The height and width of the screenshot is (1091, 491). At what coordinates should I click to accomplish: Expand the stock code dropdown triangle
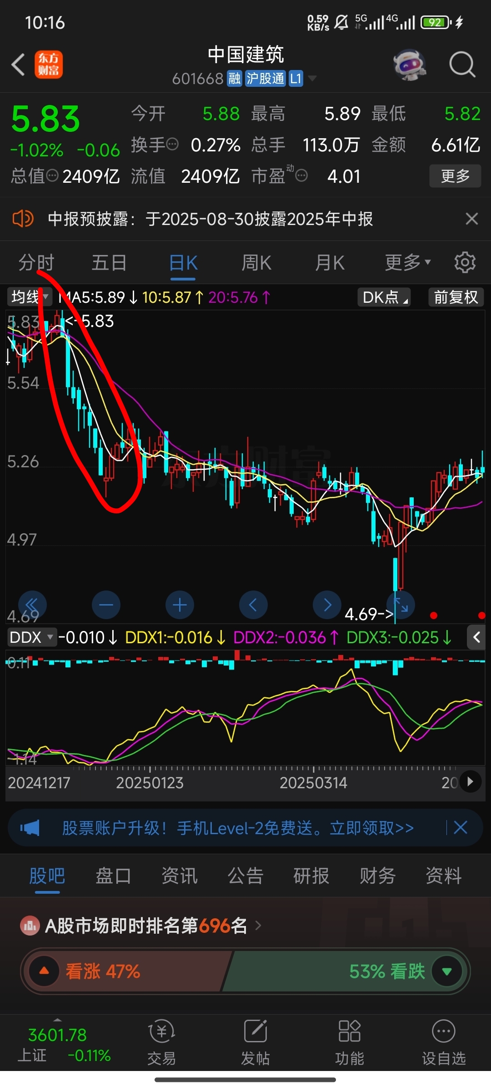pos(312,79)
